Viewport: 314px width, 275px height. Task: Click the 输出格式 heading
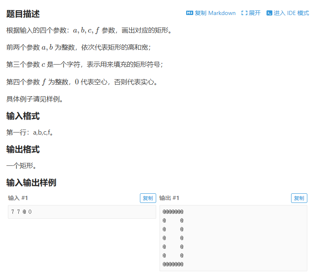23,149
